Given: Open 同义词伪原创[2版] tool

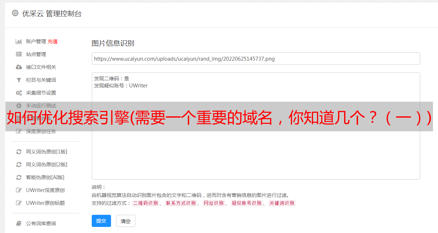Looking at the screenshot, I should coord(47,164).
